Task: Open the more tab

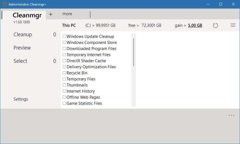Action: coord(67,14)
